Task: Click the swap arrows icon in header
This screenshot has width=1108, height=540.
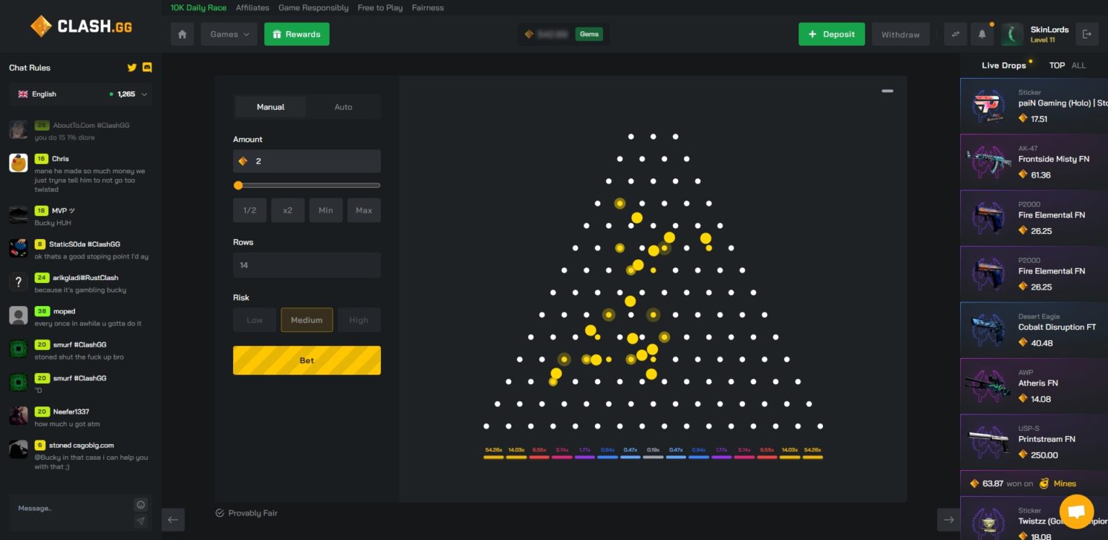Action: [x=956, y=34]
